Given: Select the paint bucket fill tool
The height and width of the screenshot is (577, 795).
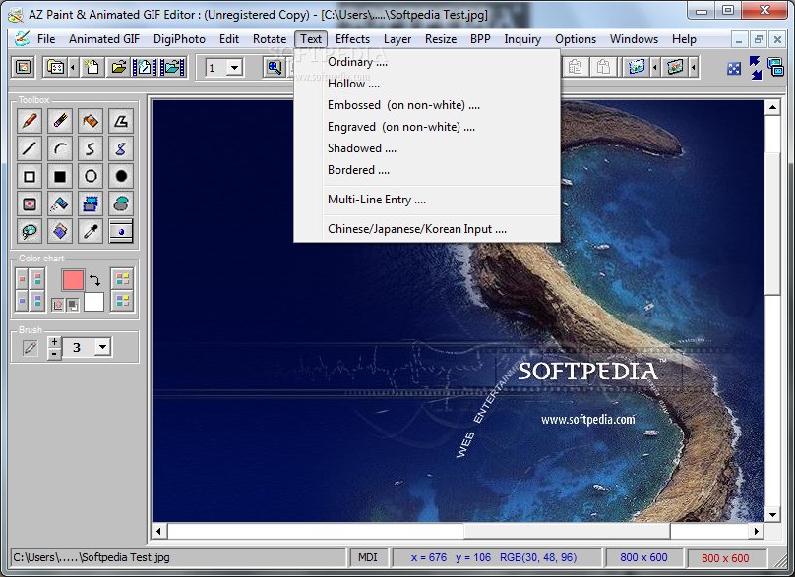Looking at the screenshot, I should [91, 121].
